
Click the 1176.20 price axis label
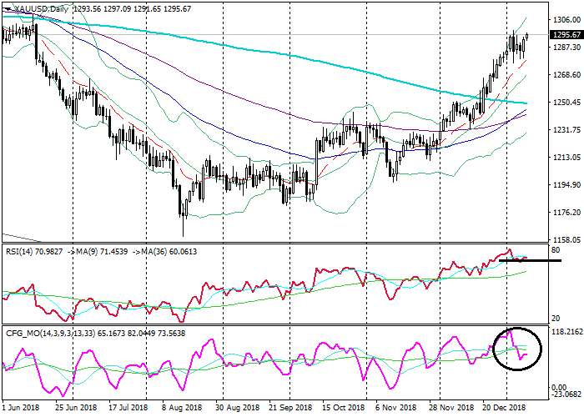566,213
